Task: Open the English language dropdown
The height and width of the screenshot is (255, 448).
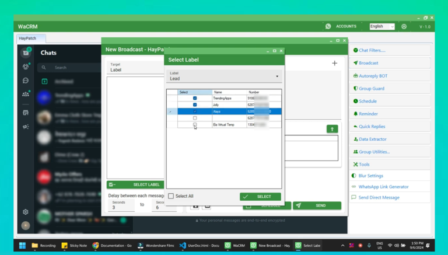Action: coord(382,26)
